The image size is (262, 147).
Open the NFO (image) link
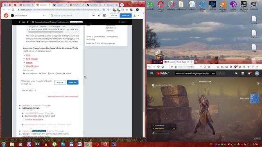point(32,59)
